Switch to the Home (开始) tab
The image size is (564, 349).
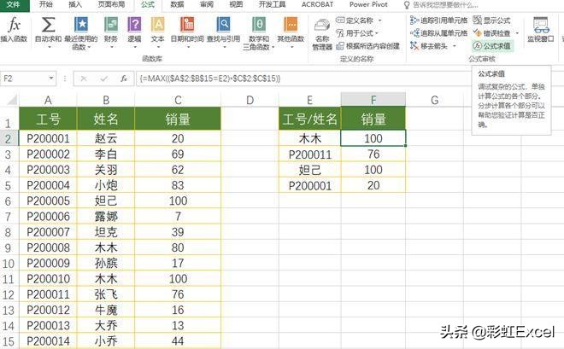[45, 4]
